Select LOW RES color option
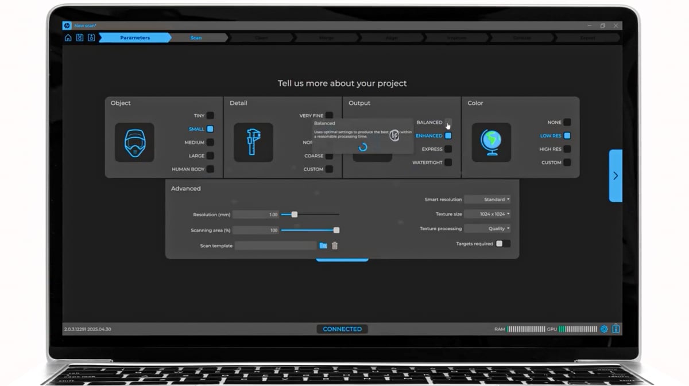Viewport: 689px width, 386px height. click(567, 136)
